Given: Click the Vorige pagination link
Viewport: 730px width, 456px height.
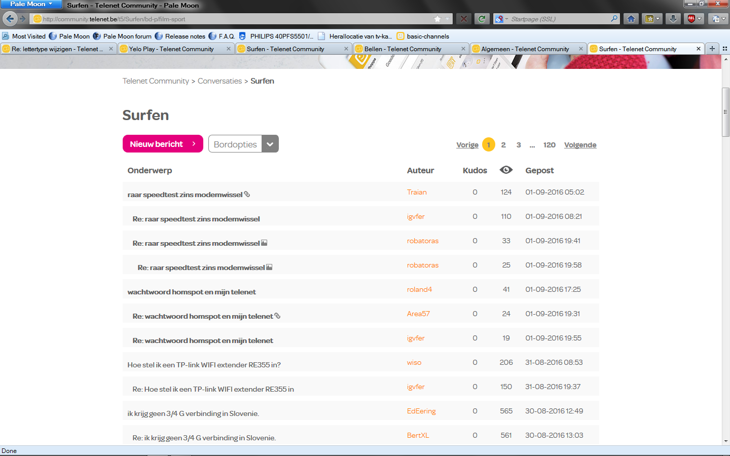Looking at the screenshot, I should (x=467, y=145).
